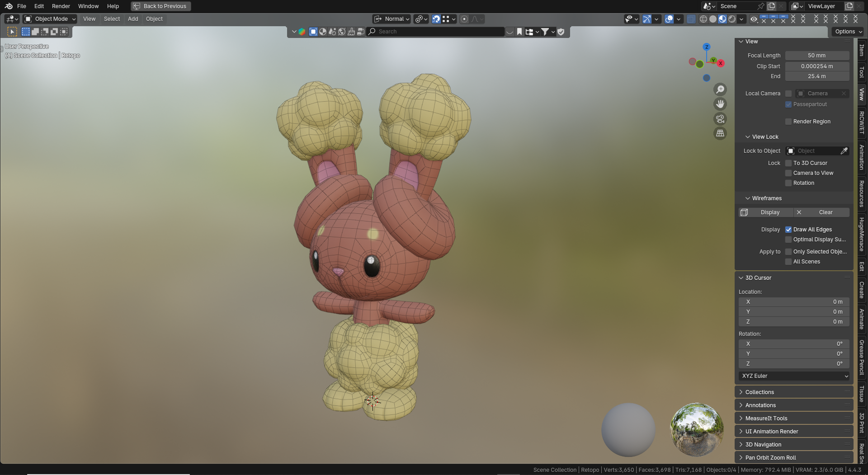Switch to wireframe viewport shading

coord(703,19)
